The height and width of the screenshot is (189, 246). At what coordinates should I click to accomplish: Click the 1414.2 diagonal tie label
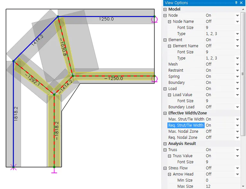38,40
